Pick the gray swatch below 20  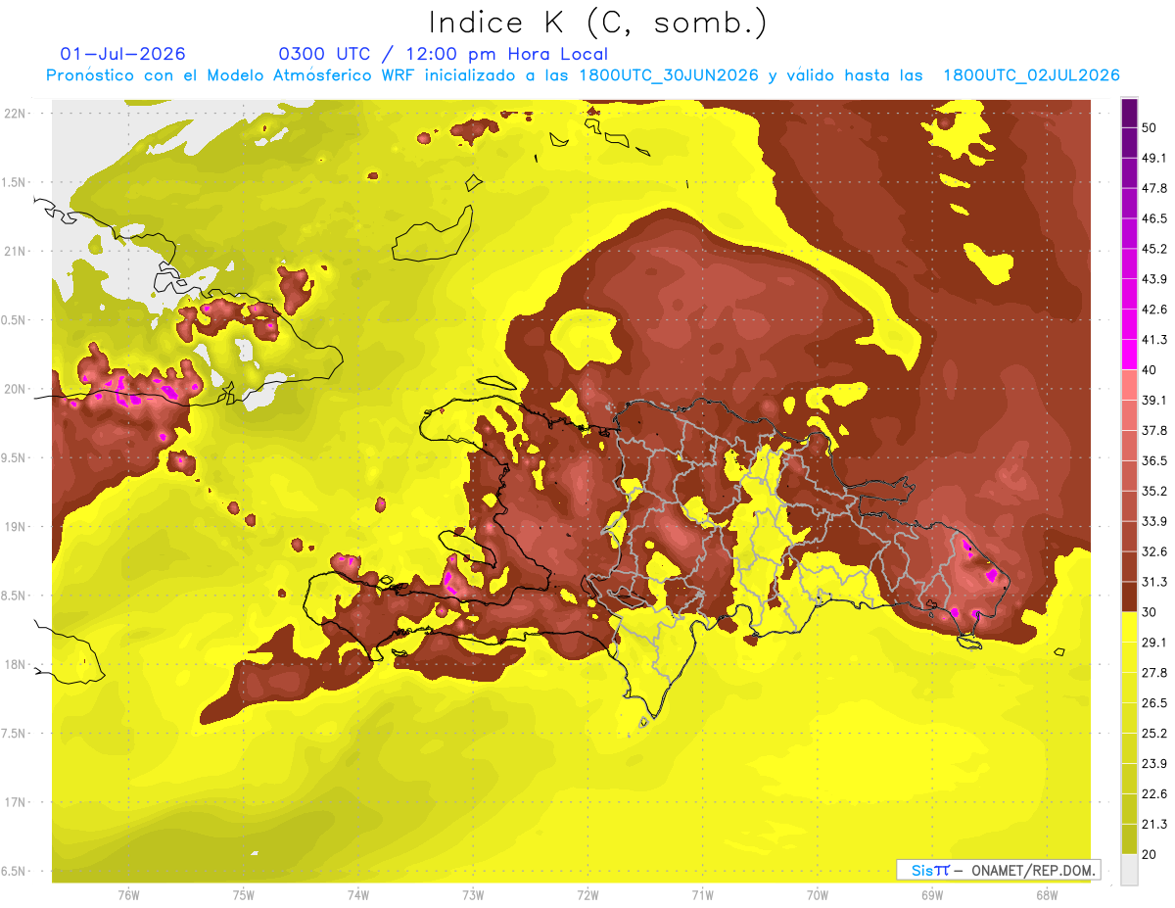coord(1129,870)
